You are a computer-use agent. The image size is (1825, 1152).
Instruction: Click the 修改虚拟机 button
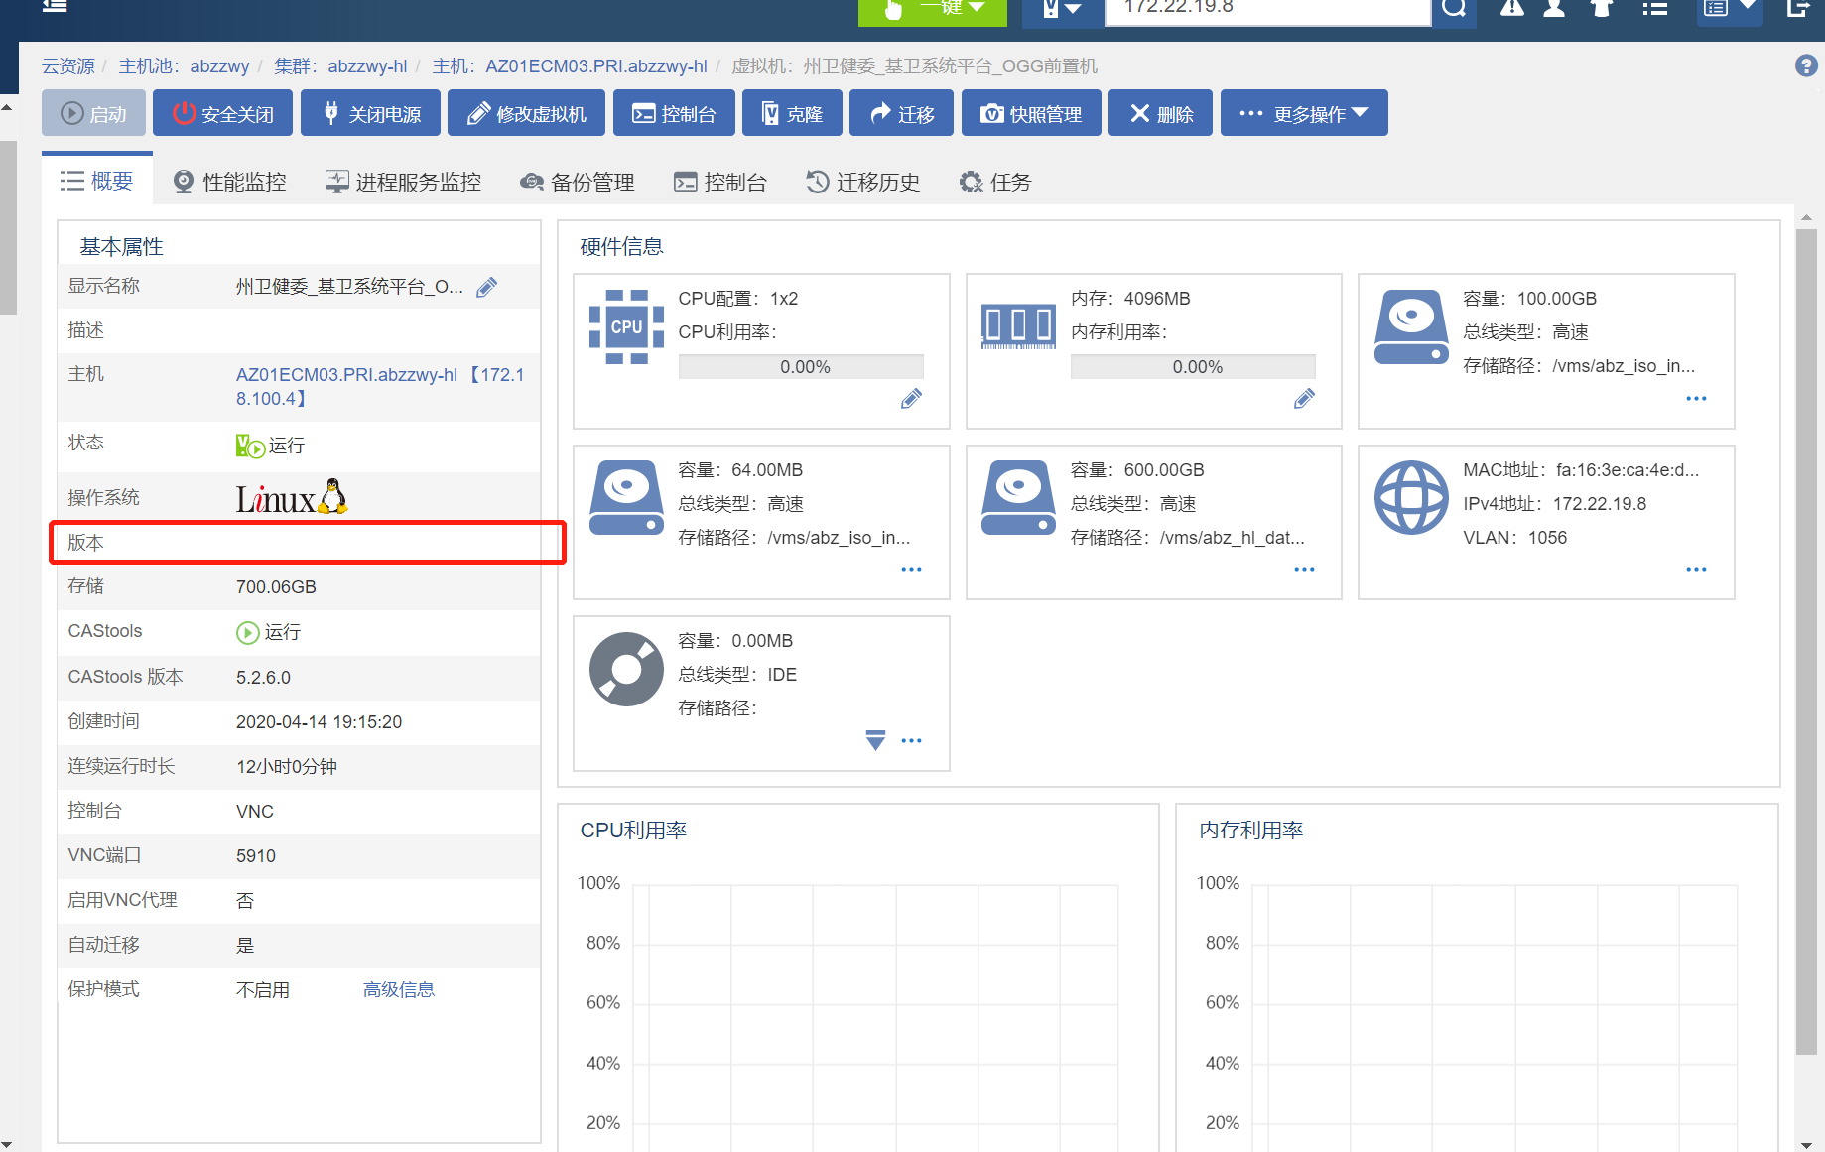[x=526, y=113]
